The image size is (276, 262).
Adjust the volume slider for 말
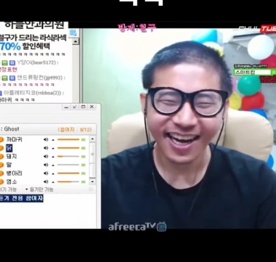pos(69,165)
